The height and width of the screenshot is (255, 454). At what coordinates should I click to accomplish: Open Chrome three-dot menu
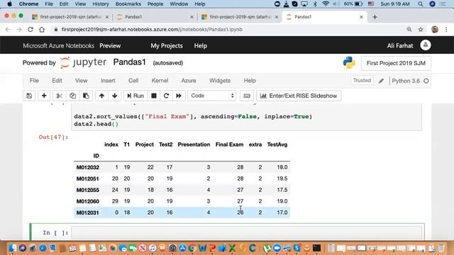coord(446,30)
